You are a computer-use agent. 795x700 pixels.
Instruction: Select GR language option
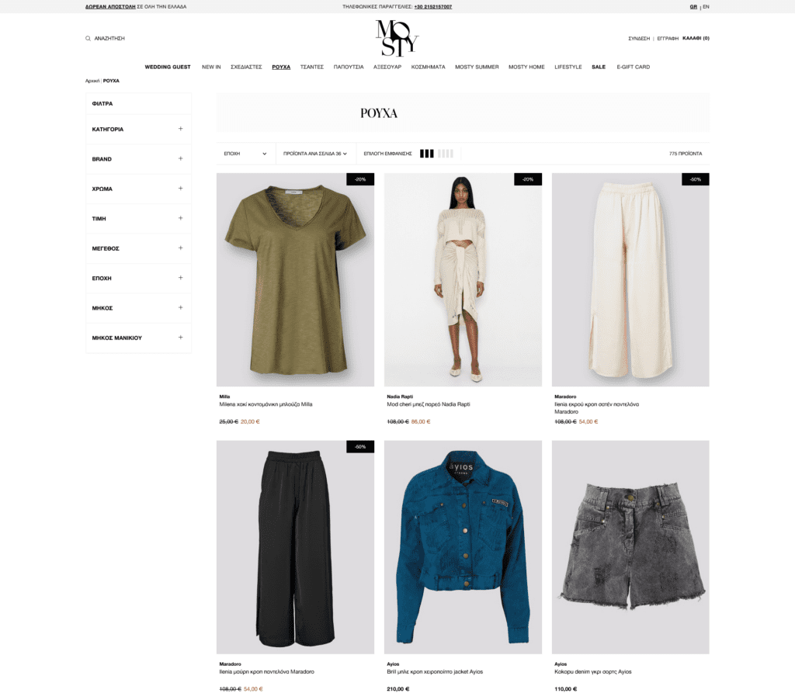click(x=693, y=6)
